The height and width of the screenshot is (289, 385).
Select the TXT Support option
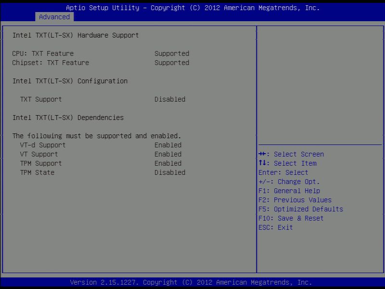(x=41, y=99)
